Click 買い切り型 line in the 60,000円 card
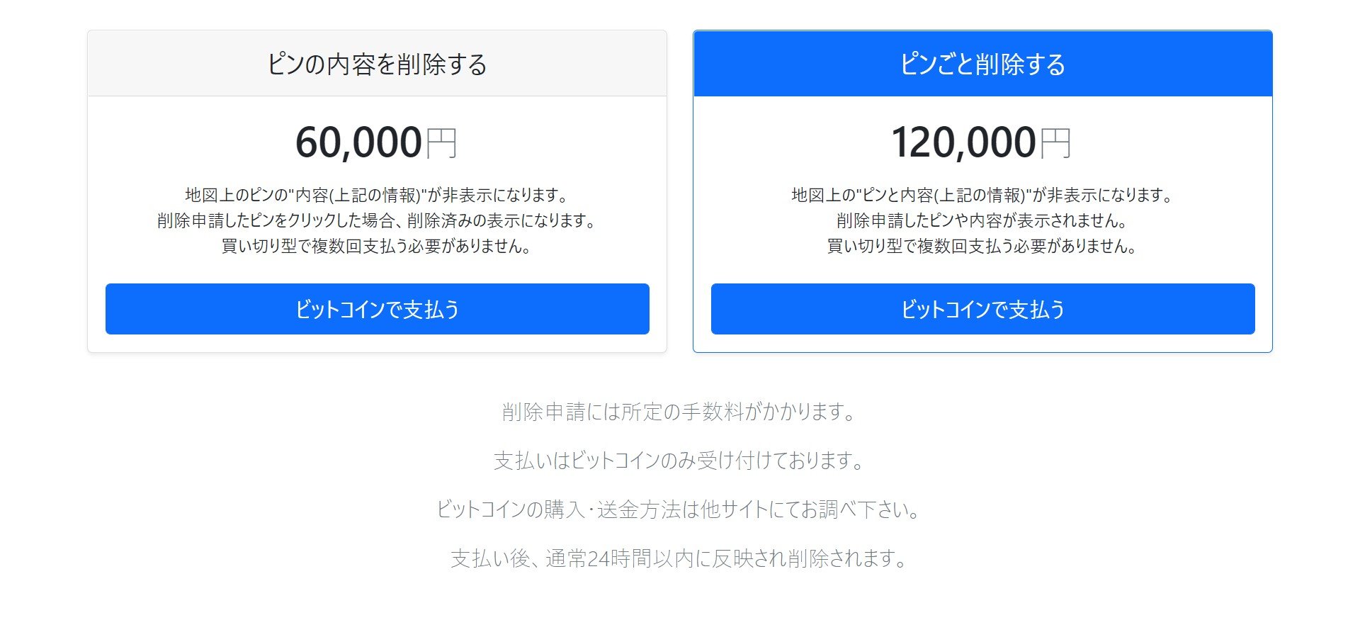The width and height of the screenshot is (1360, 642). [x=377, y=246]
